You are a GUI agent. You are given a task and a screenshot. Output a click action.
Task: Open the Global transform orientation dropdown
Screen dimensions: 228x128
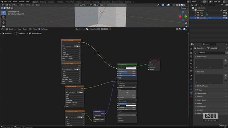[x=84, y=5]
